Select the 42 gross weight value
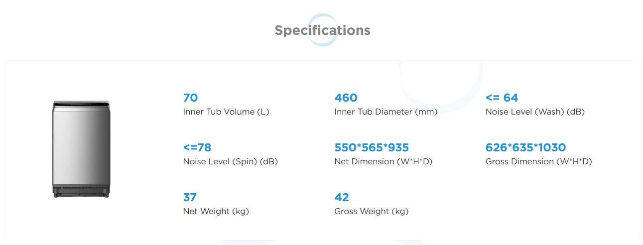 pyautogui.click(x=342, y=197)
